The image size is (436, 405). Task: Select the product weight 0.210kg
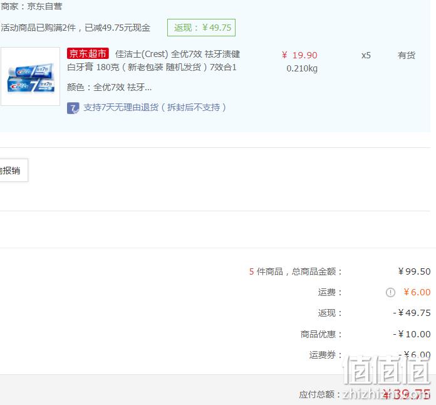point(302,68)
